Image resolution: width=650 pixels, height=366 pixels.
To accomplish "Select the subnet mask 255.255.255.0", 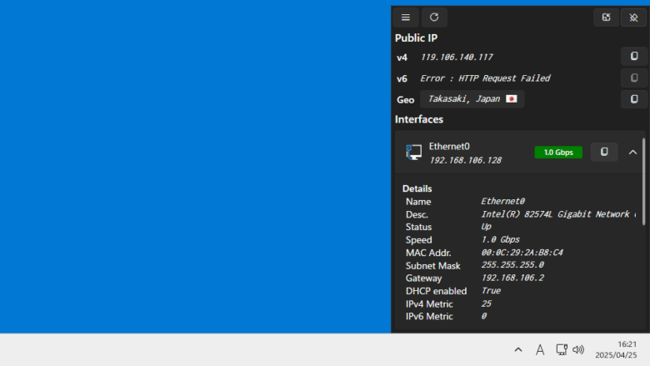I will [512, 265].
